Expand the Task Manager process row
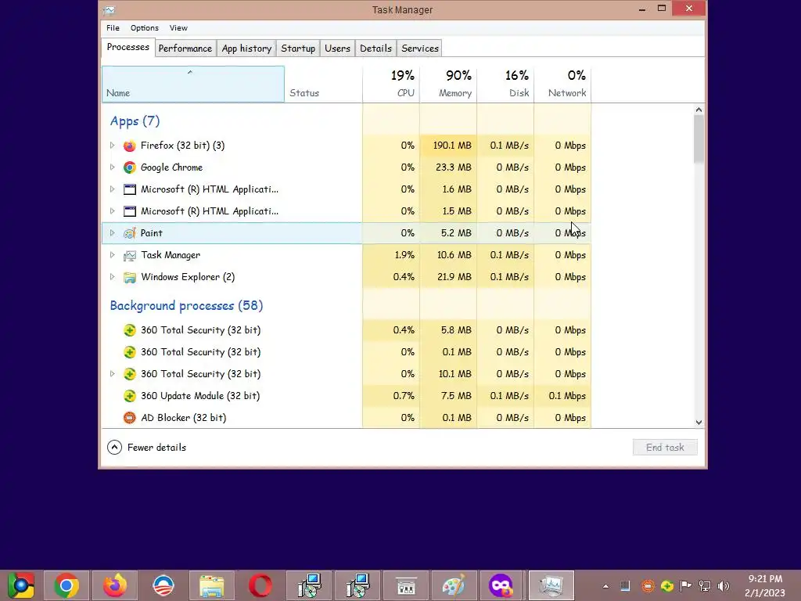Viewport: 801px width, 601px height. point(113,255)
